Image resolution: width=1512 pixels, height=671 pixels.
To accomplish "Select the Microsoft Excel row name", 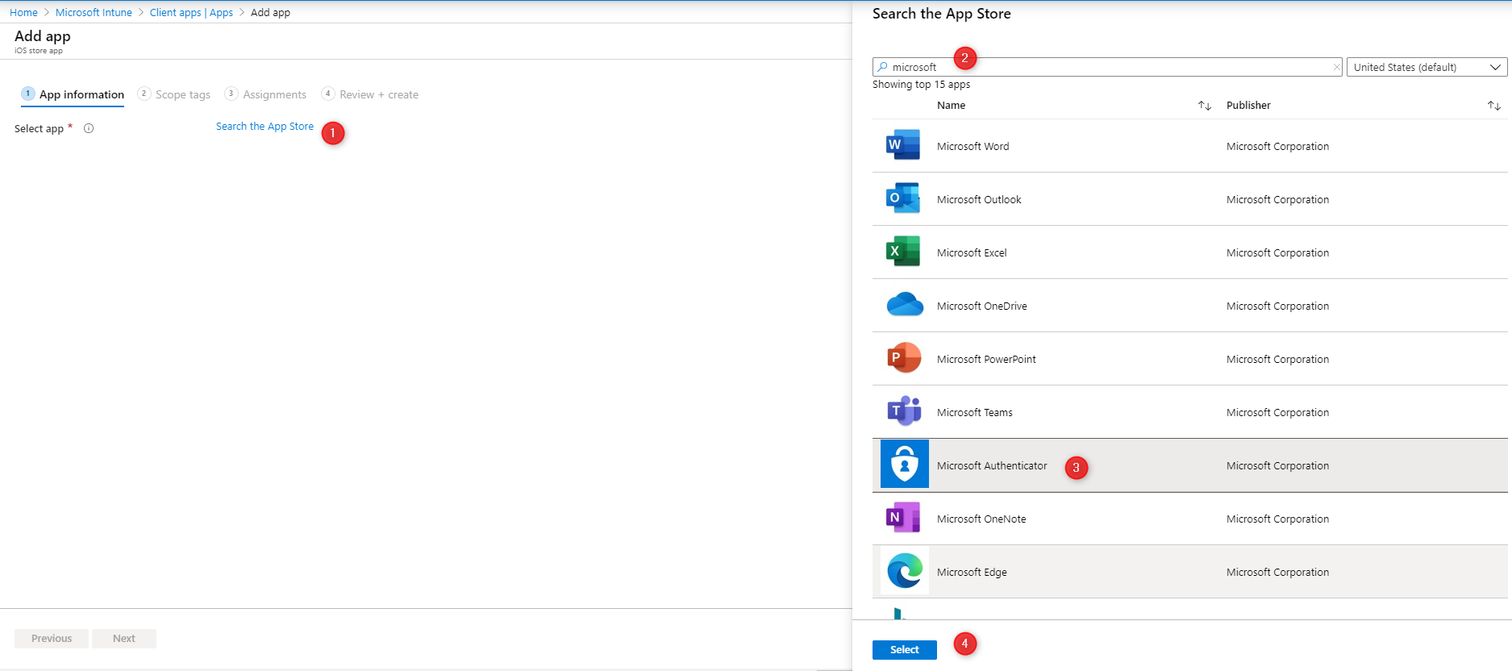I will pyautogui.click(x=972, y=252).
